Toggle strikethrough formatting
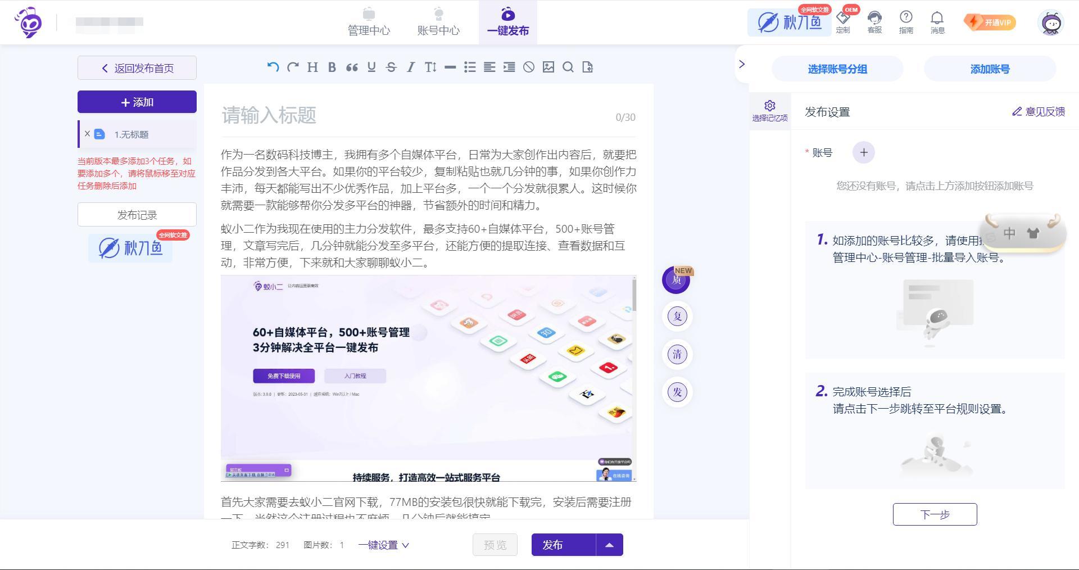1079x570 pixels. [x=391, y=67]
